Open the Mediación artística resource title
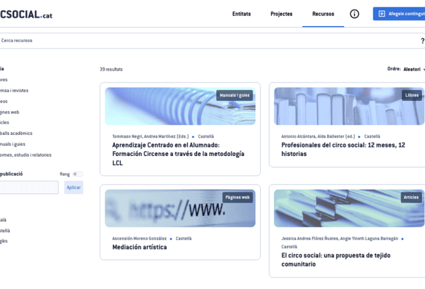 click(x=139, y=247)
